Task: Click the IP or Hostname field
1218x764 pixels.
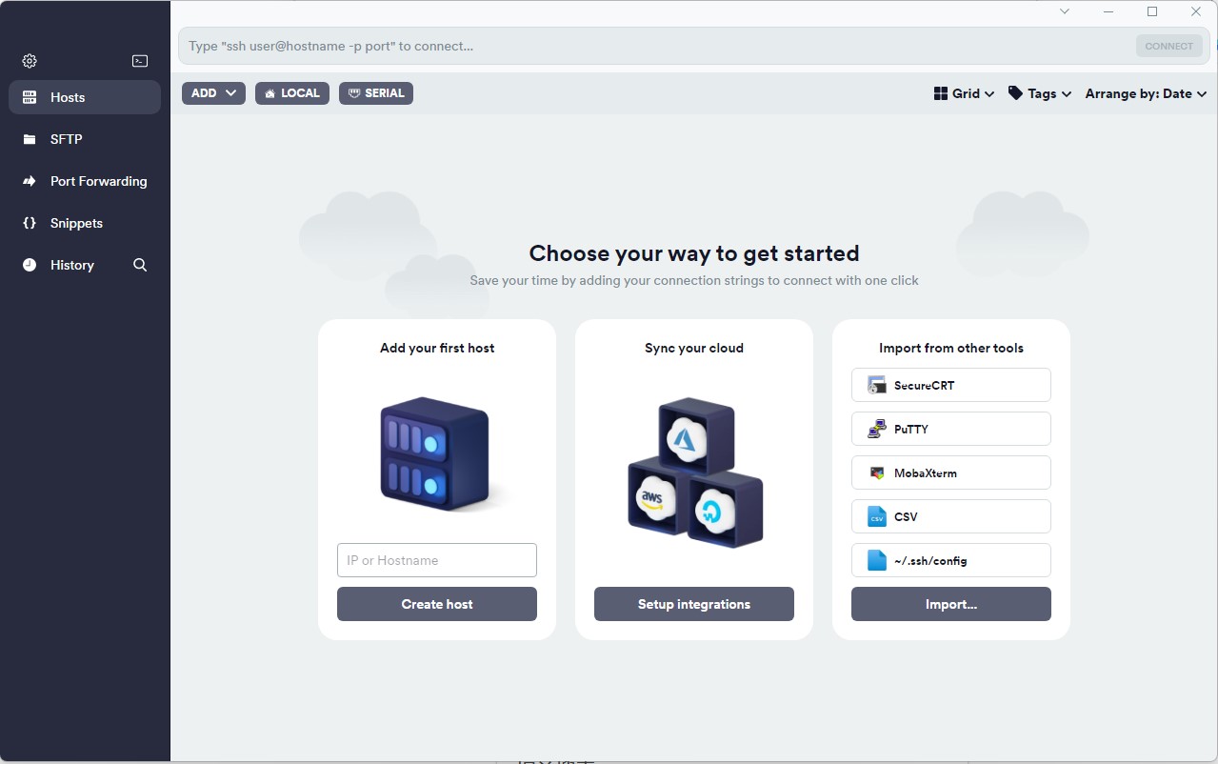Action: (x=437, y=560)
